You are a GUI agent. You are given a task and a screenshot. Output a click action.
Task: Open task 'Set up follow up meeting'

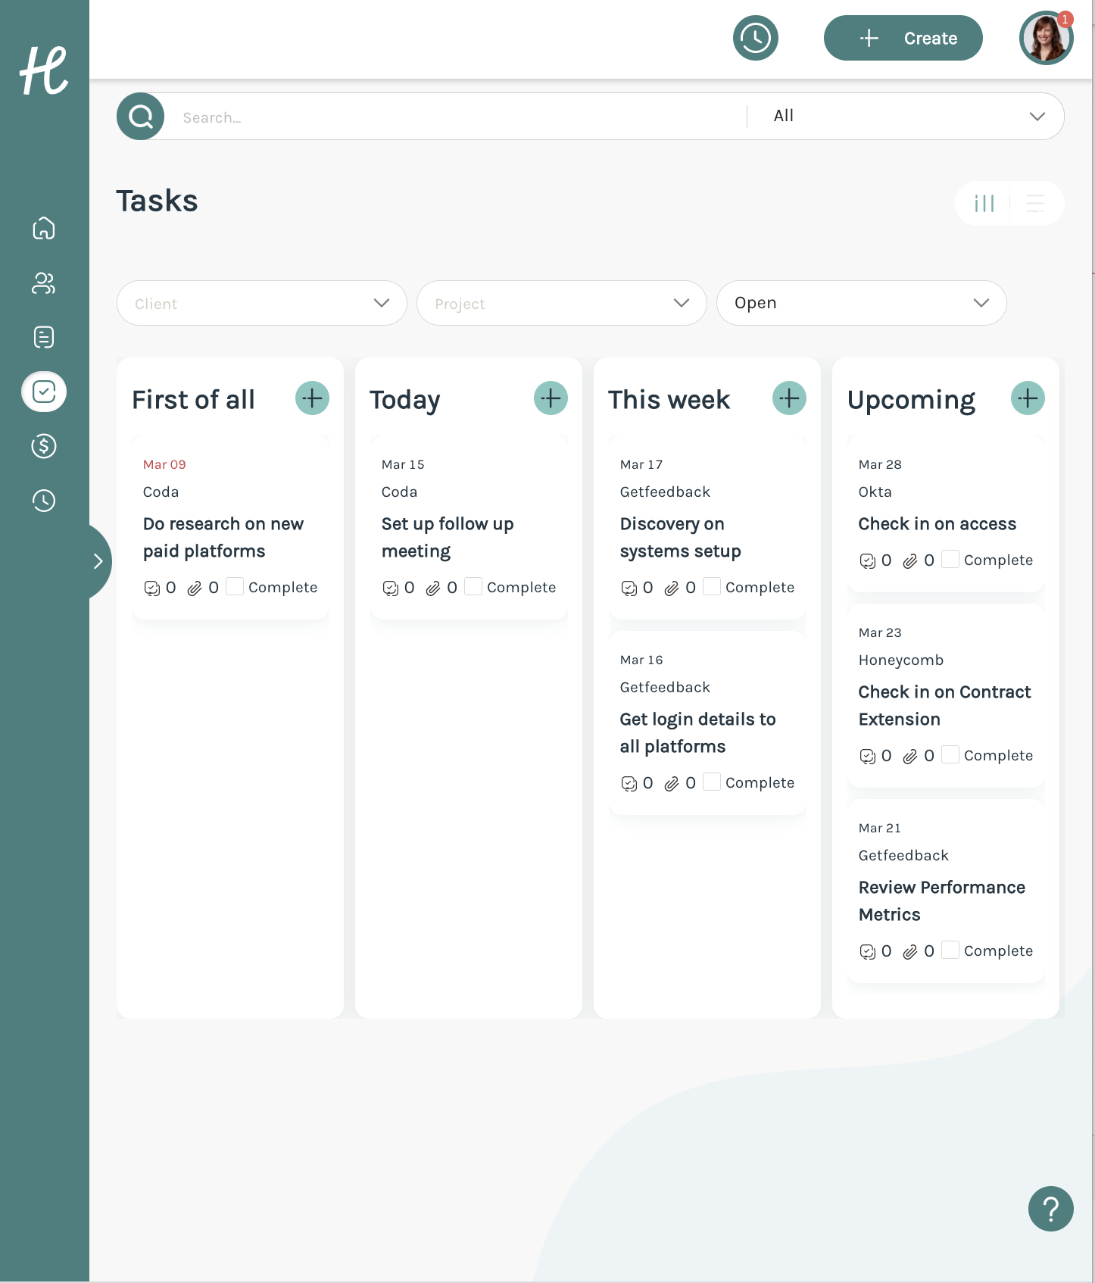coord(448,538)
